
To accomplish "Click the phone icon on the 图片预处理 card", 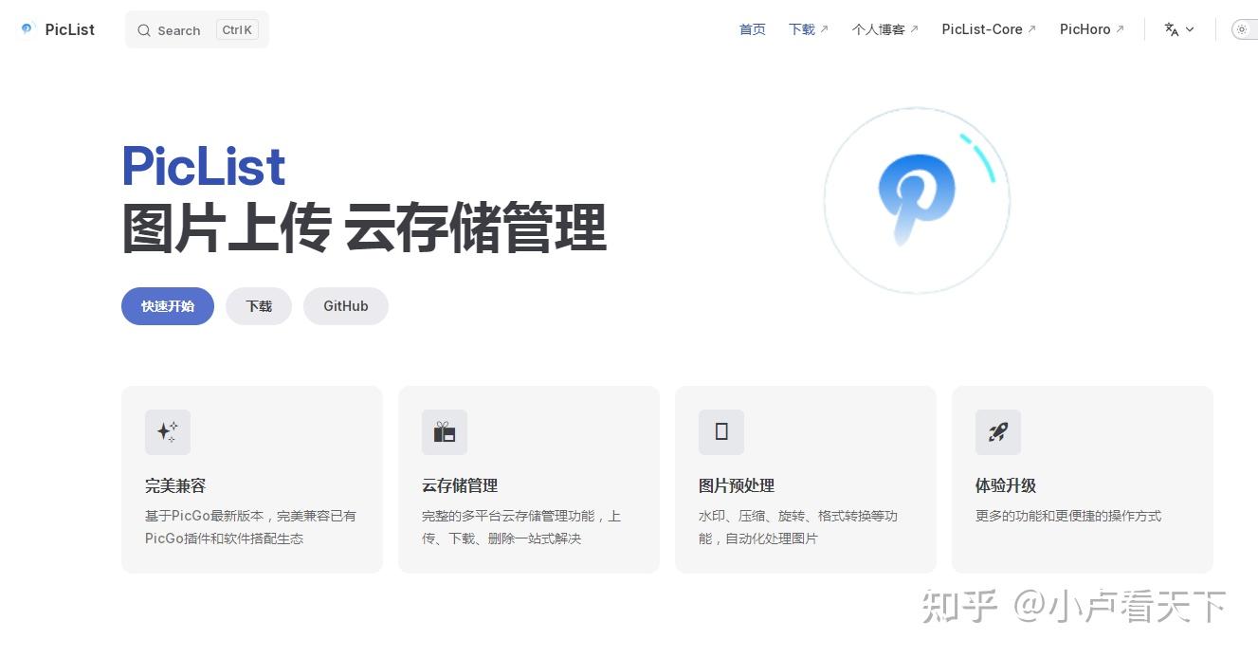I will tap(720, 432).
